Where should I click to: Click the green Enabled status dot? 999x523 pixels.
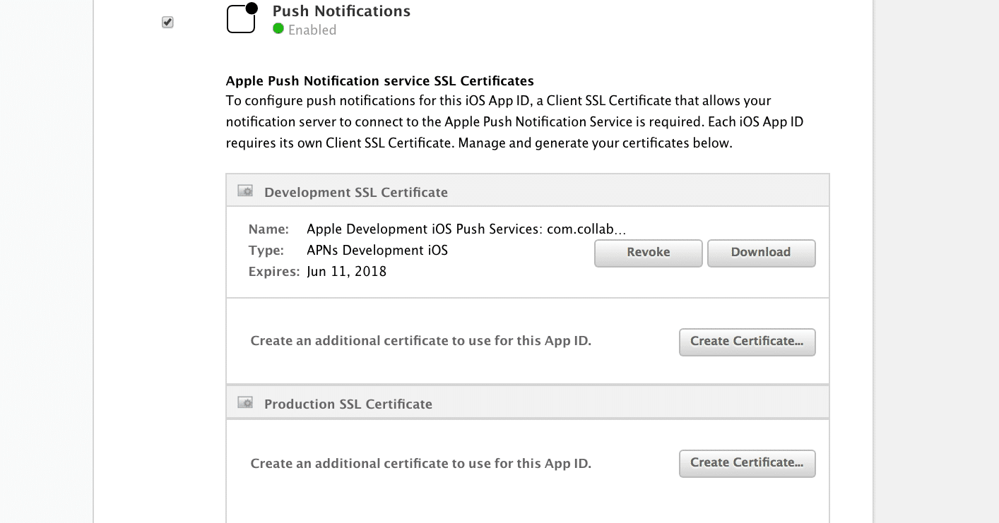pos(278,30)
